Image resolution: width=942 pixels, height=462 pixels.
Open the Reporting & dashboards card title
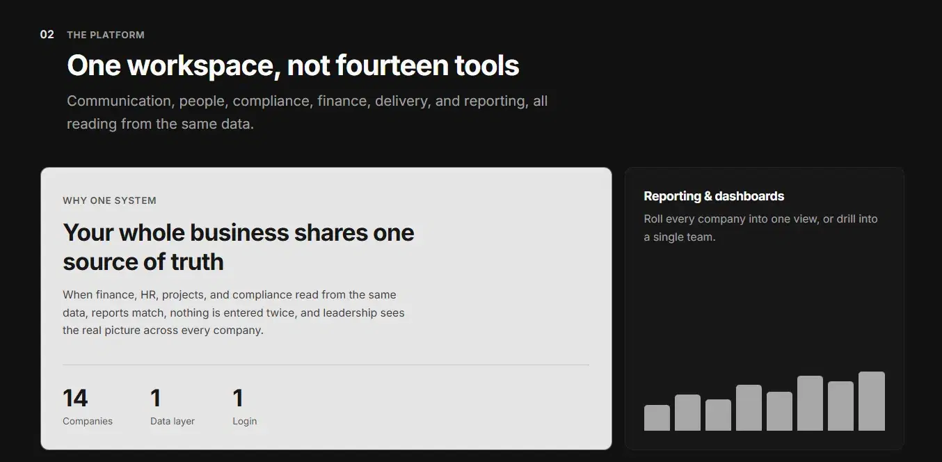click(x=714, y=196)
